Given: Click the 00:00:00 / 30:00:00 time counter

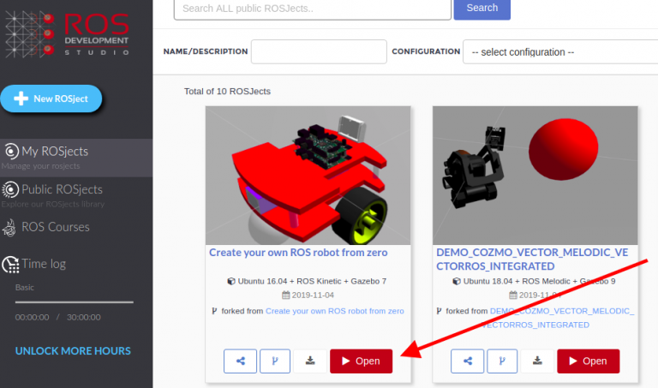Looking at the screenshot, I should (58, 317).
